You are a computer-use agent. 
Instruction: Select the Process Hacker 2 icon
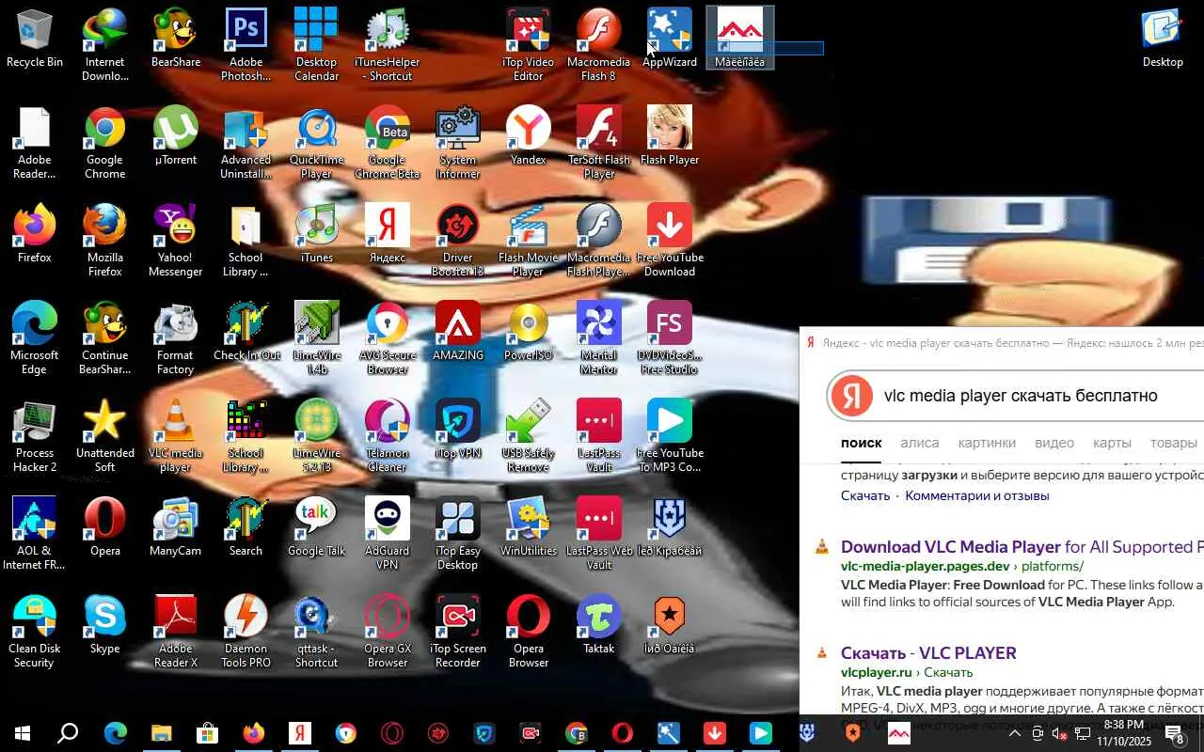pos(35,436)
